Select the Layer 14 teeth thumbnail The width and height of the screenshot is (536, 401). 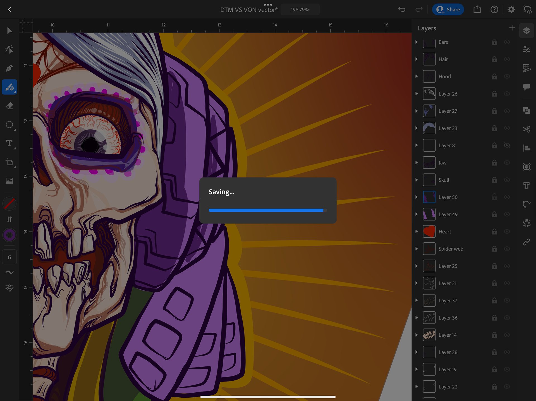(x=429, y=335)
